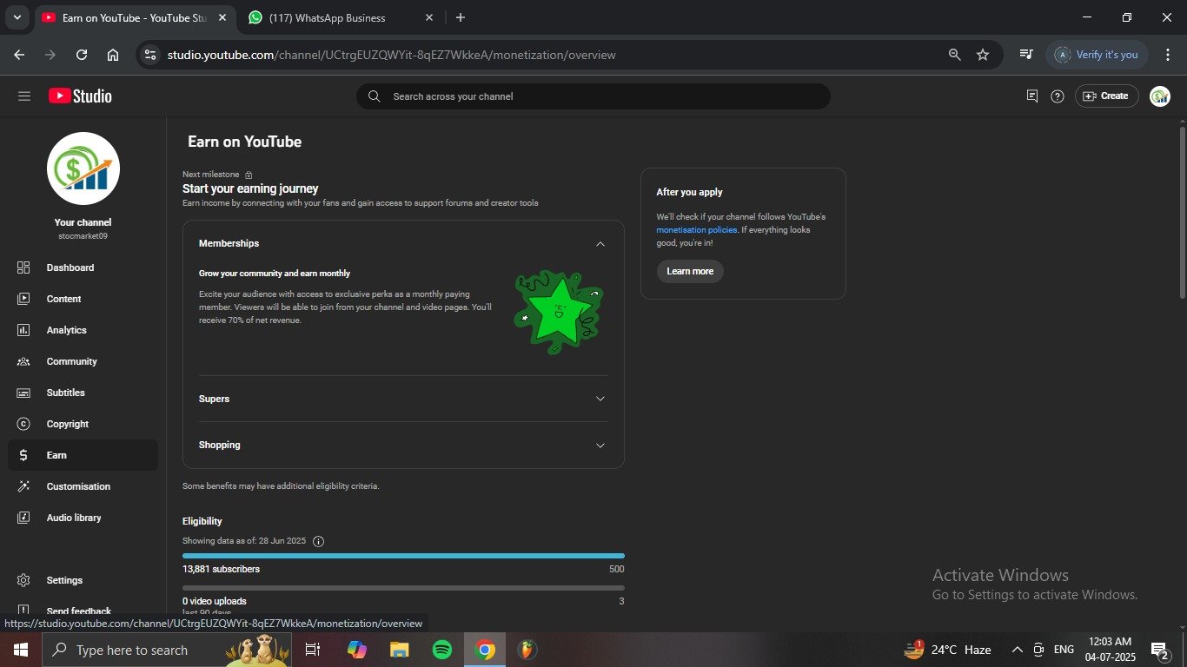
Task: Open a new browser tab
Action: coord(461,17)
